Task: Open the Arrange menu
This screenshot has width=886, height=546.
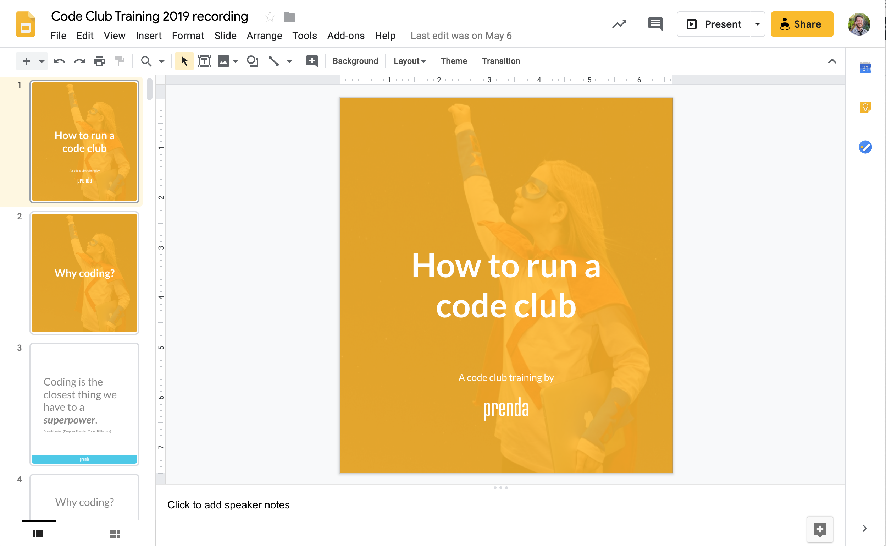Action: tap(264, 36)
